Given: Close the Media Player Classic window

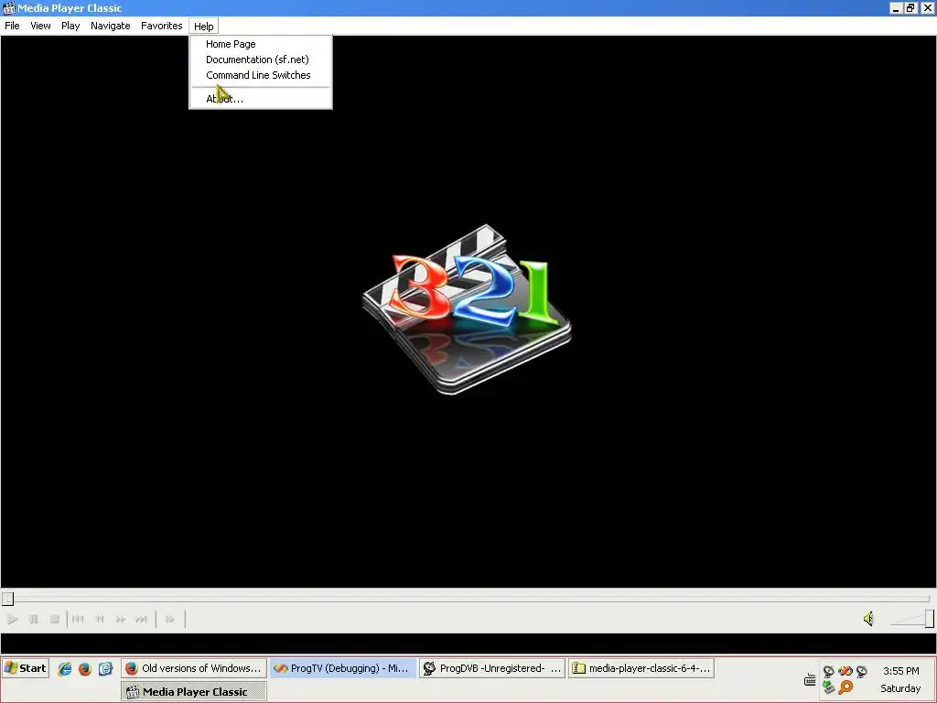Looking at the screenshot, I should (x=927, y=8).
